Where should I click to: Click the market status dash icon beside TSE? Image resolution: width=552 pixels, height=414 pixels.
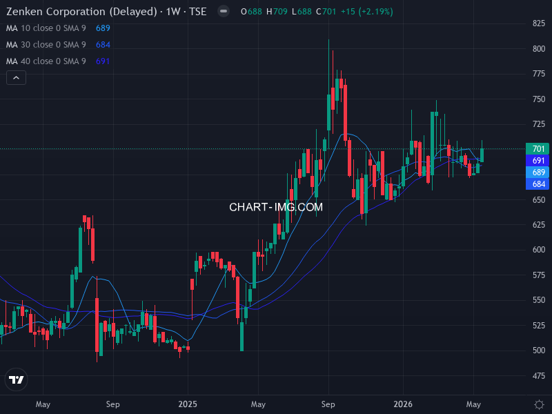pos(223,11)
